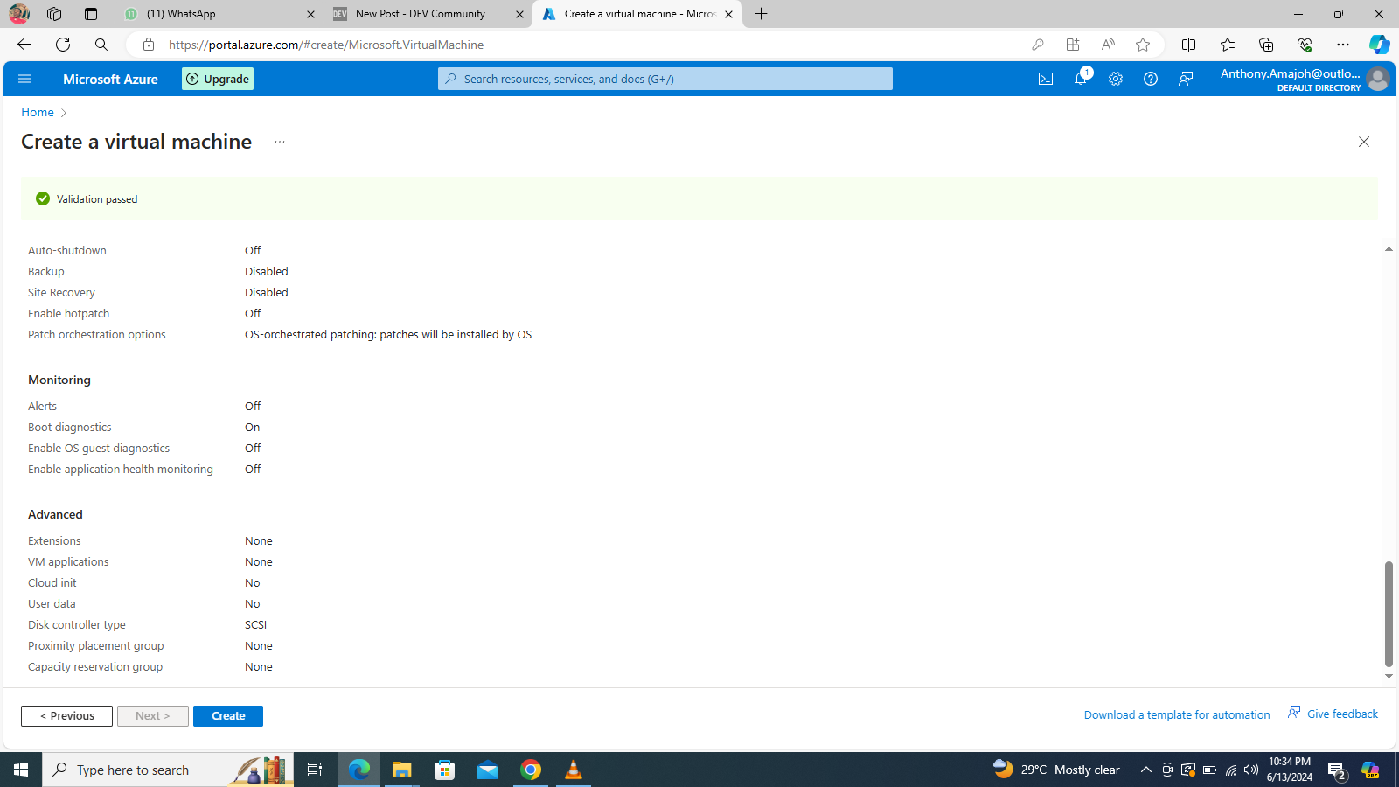1399x787 pixels.
Task: Launch Cloud Shell from the Azure header
Action: (1046, 79)
